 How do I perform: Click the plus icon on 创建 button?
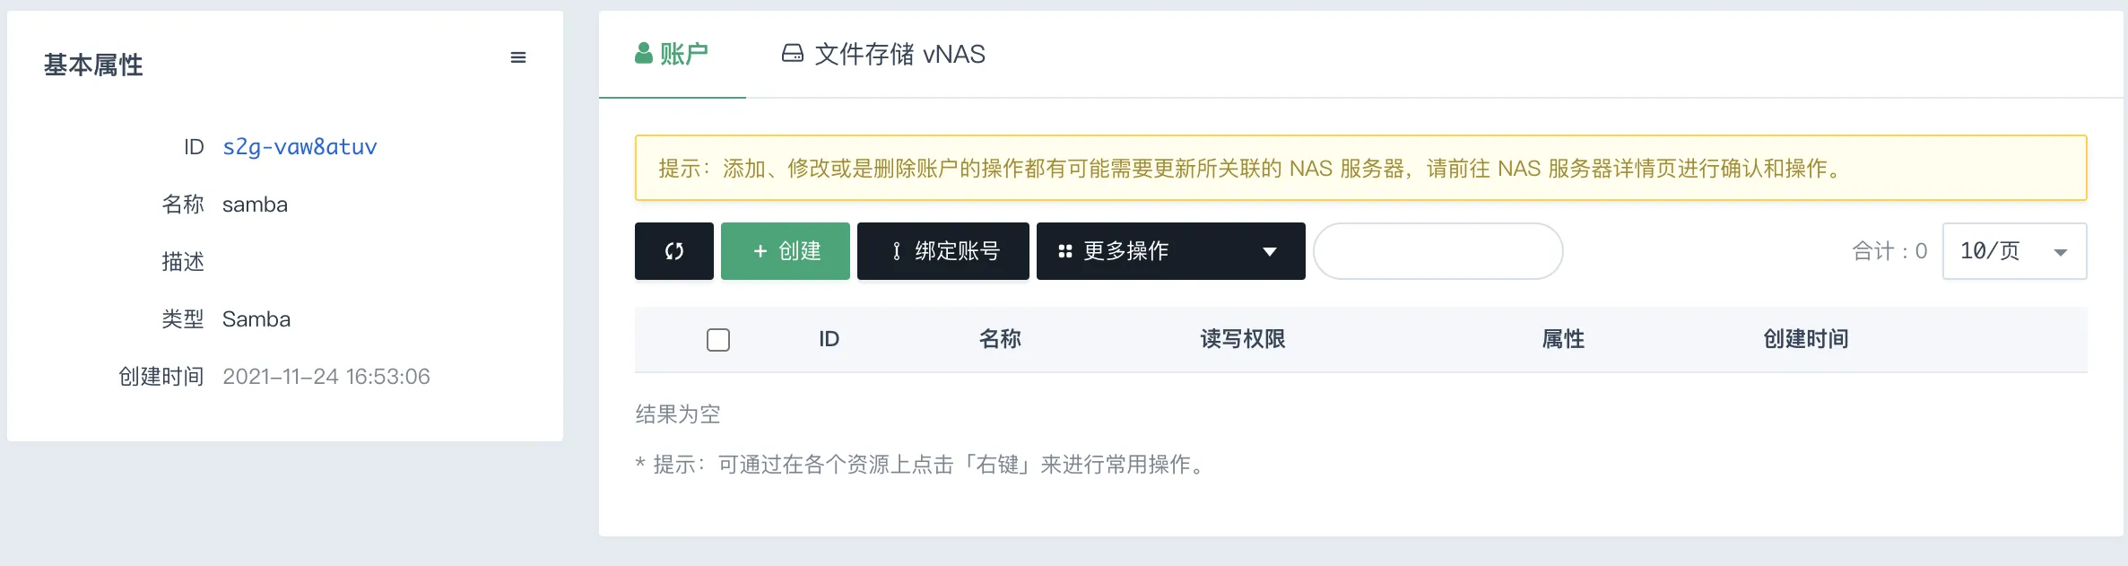(760, 251)
